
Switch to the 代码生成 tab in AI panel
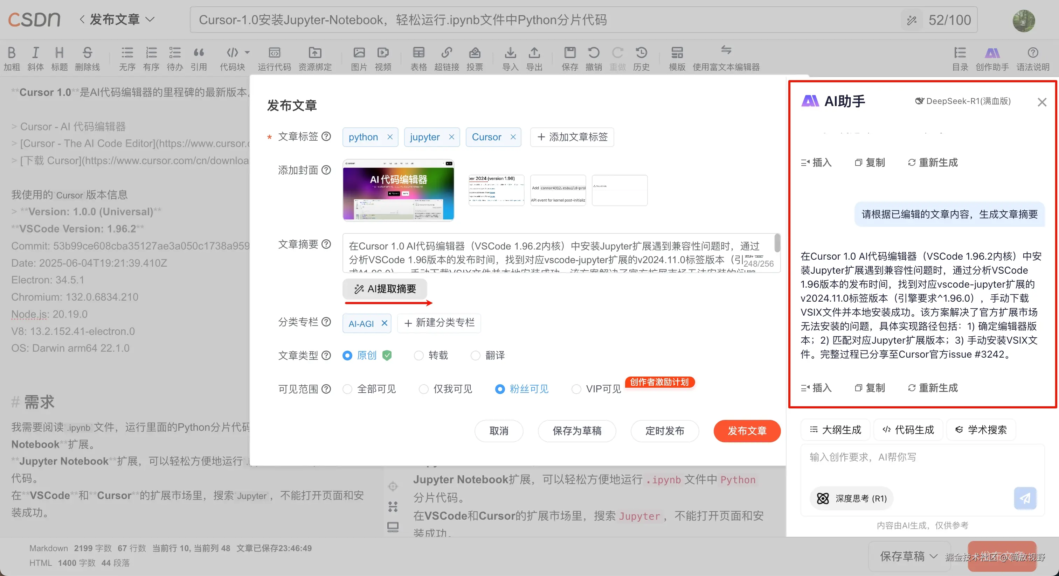coord(908,430)
